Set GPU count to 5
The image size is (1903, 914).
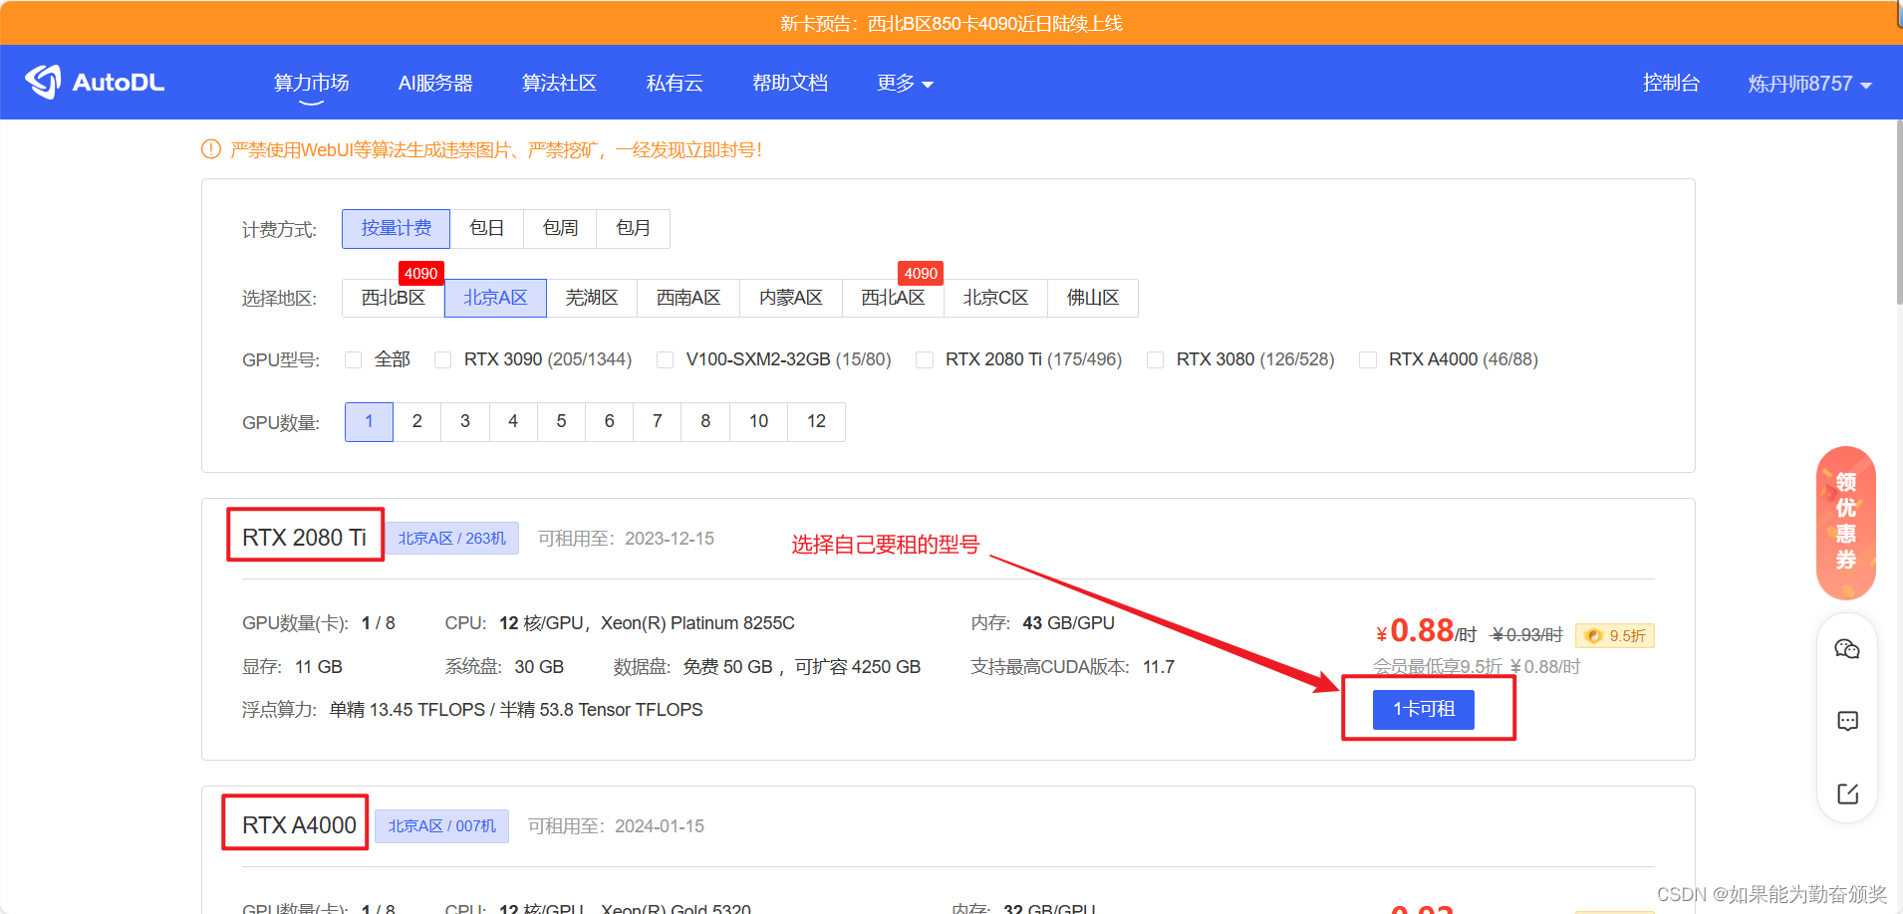point(561,421)
